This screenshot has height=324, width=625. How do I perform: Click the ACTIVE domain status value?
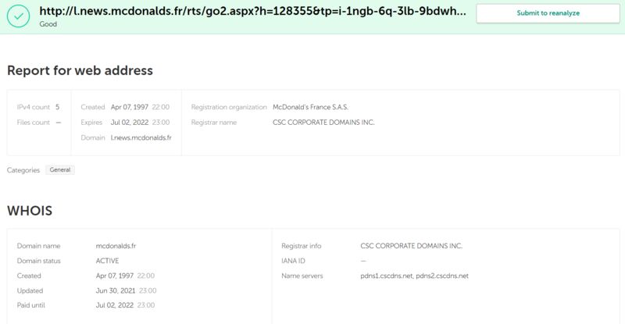(x=107, y=261)
